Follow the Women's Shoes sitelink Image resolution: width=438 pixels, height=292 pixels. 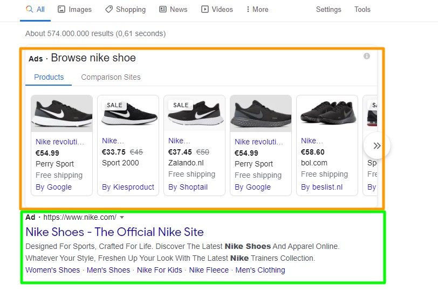[x=52, y=270]
